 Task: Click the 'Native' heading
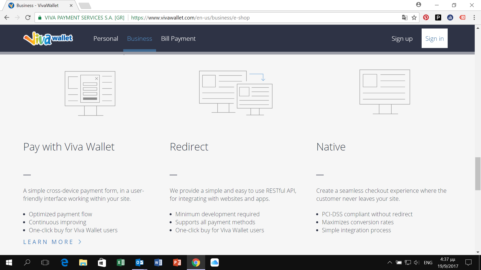pyautogui.click(x=331, y=147)
